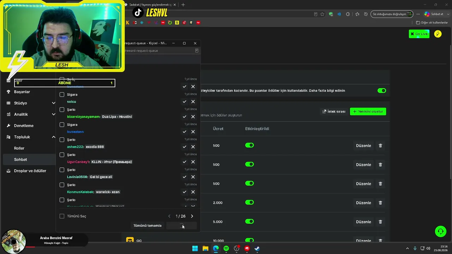Click Yenisini oluştur to create reward
Viewport: 452px width, 254px height.
tap(368, 111)
